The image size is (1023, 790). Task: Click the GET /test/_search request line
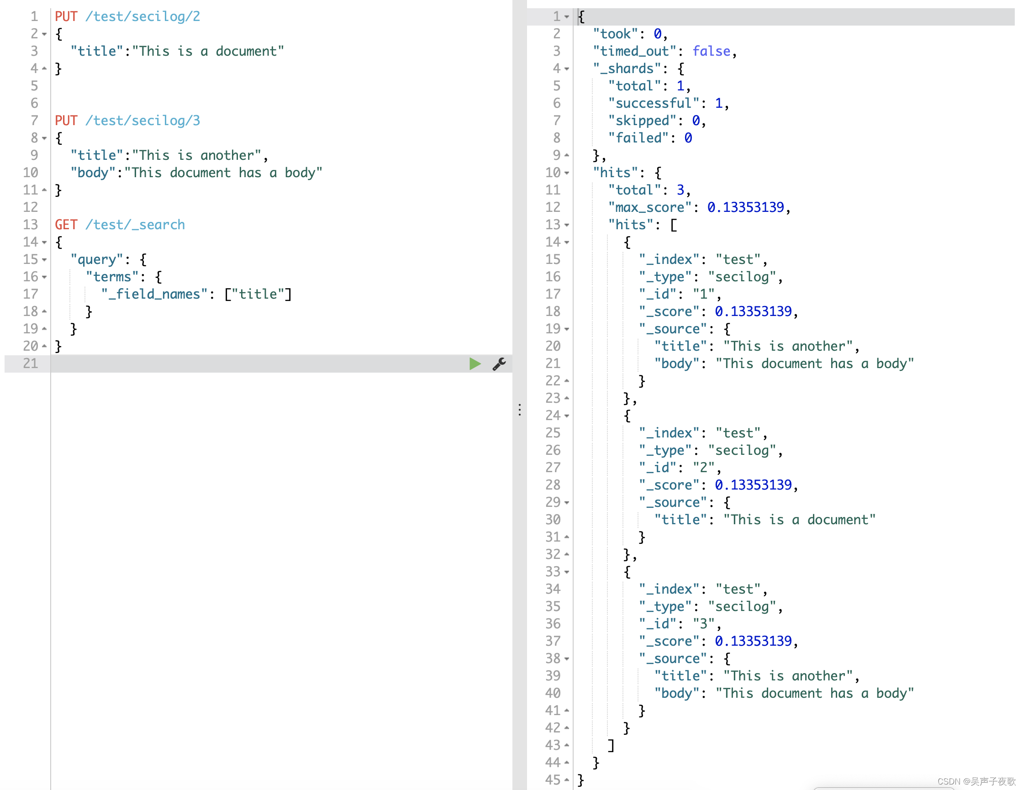pos(120,225)
